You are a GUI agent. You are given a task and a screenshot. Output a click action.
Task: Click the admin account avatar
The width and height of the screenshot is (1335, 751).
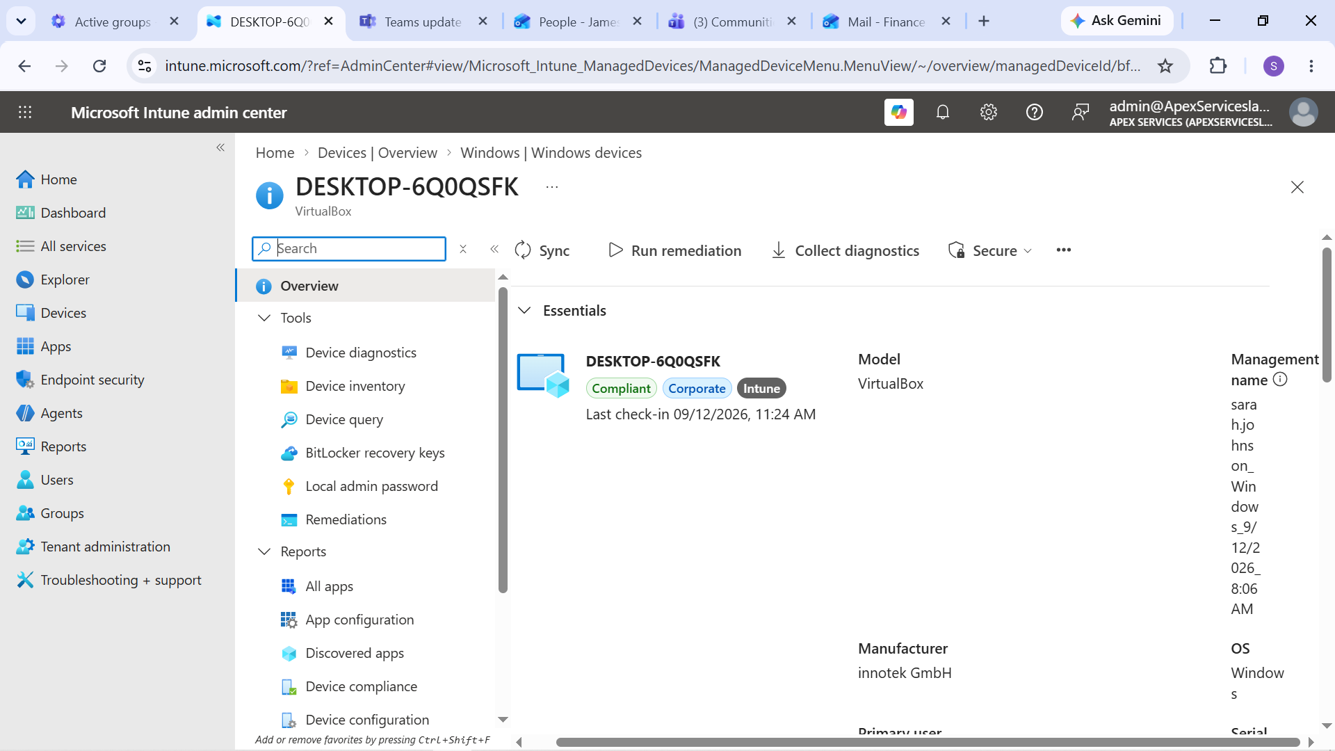[1303, 112]
